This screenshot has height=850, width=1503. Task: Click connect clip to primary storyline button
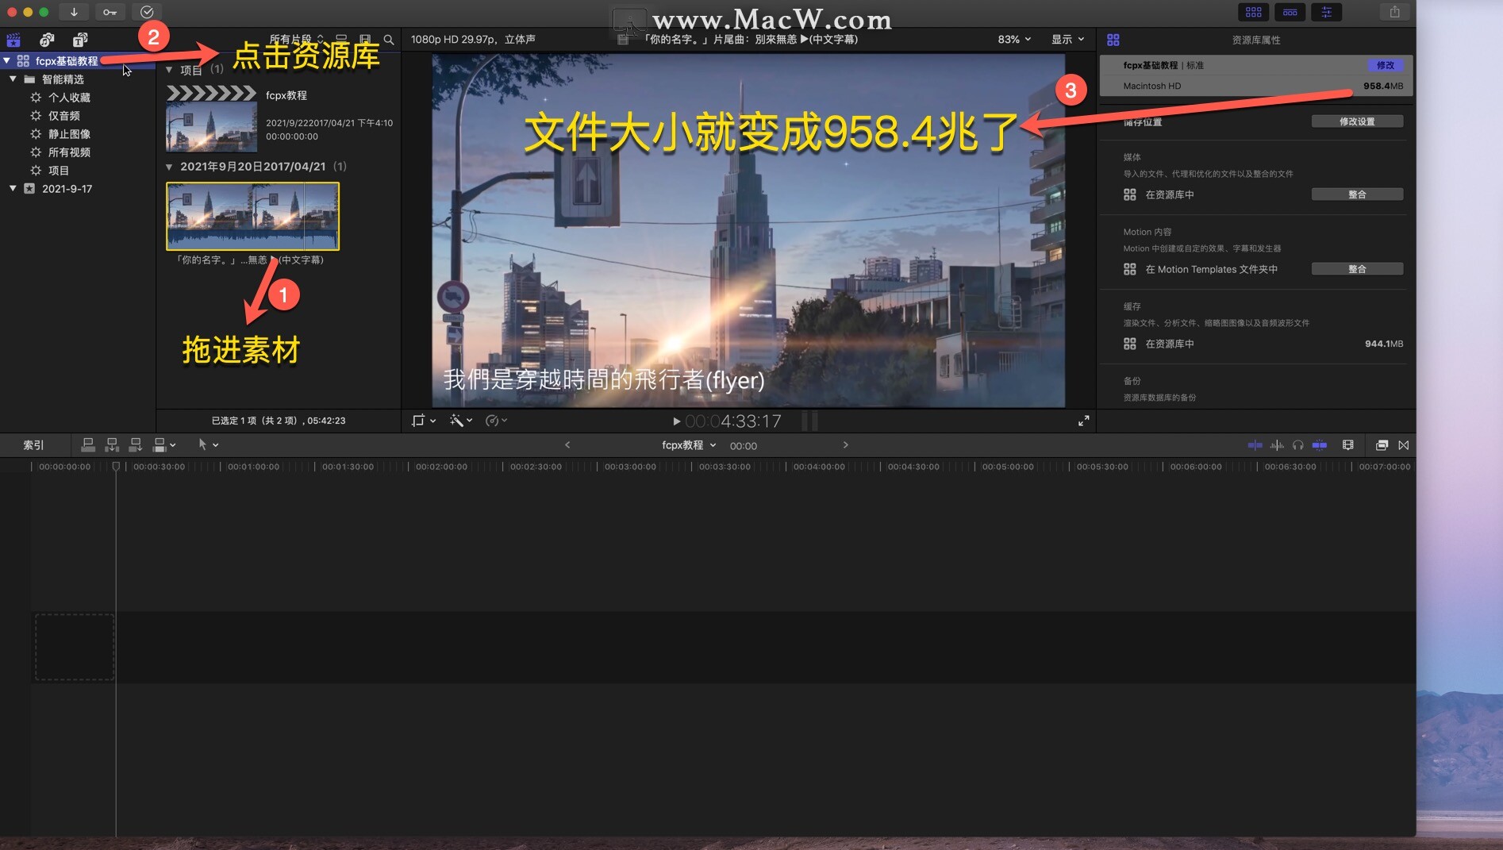[88, 445]
